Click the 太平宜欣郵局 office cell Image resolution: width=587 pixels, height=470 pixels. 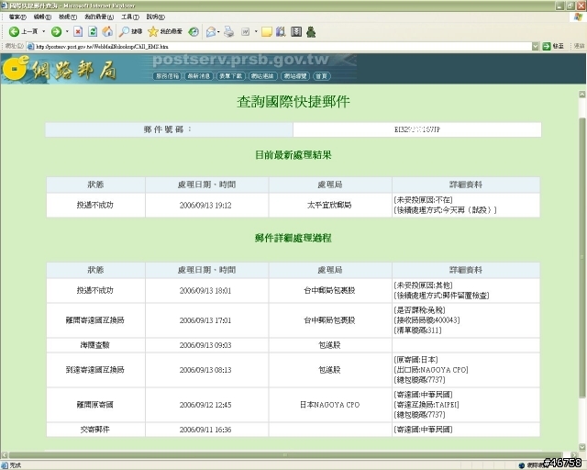(x=329, y=205)
